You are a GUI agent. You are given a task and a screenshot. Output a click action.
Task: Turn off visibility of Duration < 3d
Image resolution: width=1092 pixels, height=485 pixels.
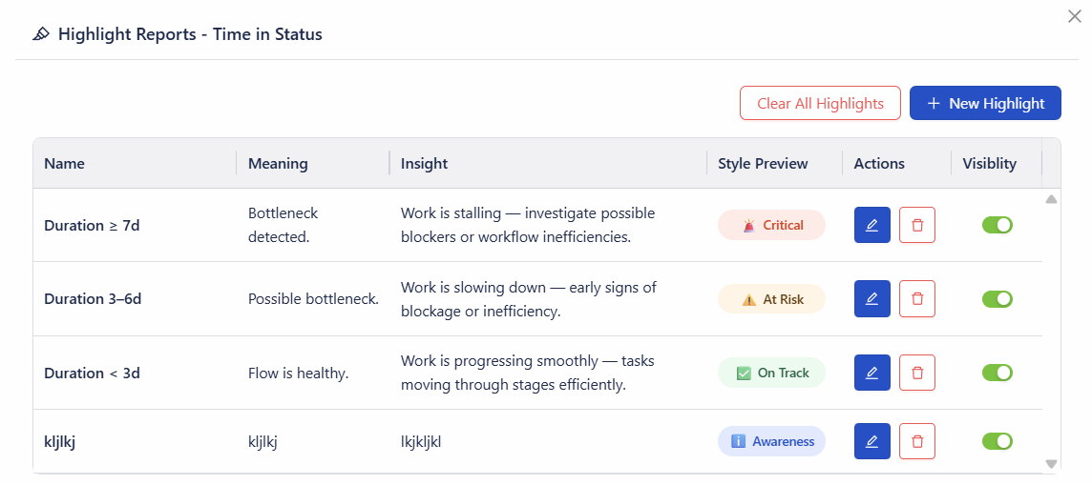click(997, 373)
